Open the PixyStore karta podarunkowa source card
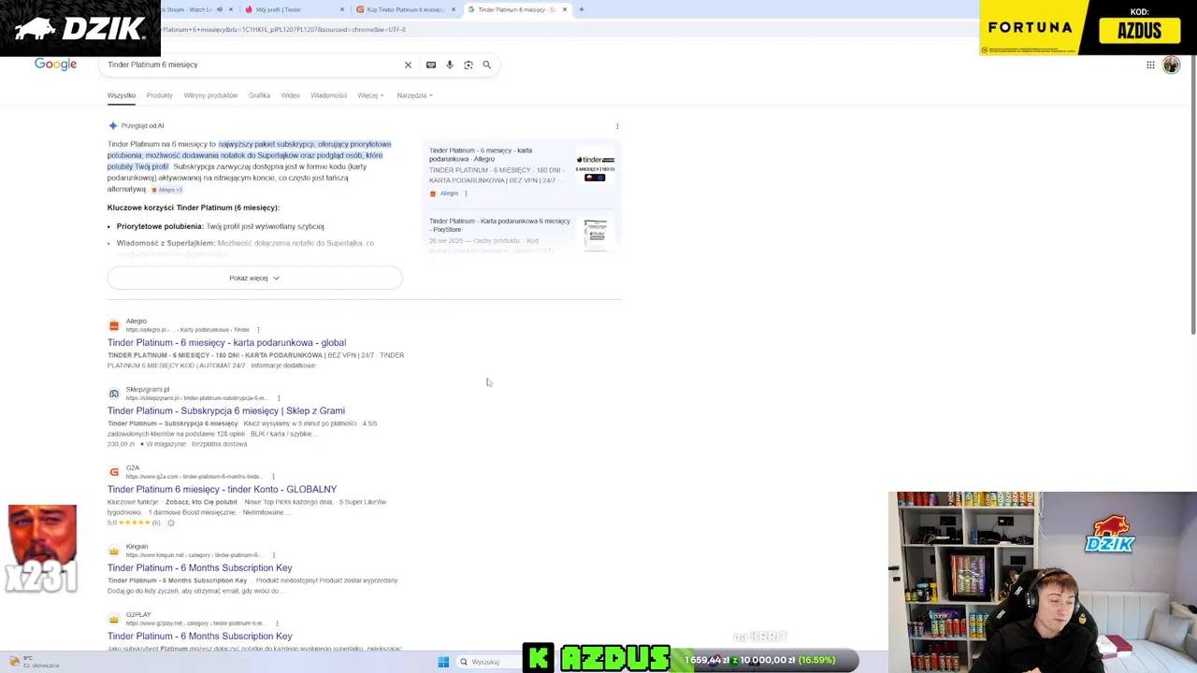Screen dimensions: 1197x673 (522, 236)
